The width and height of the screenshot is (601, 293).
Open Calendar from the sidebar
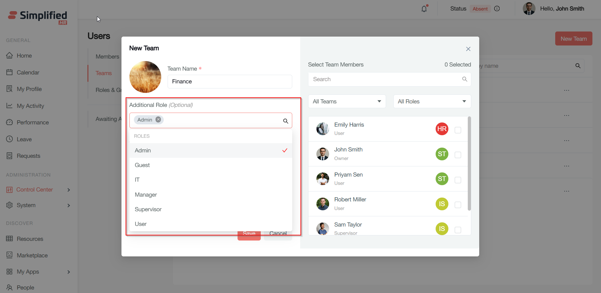tap(28, 73)
